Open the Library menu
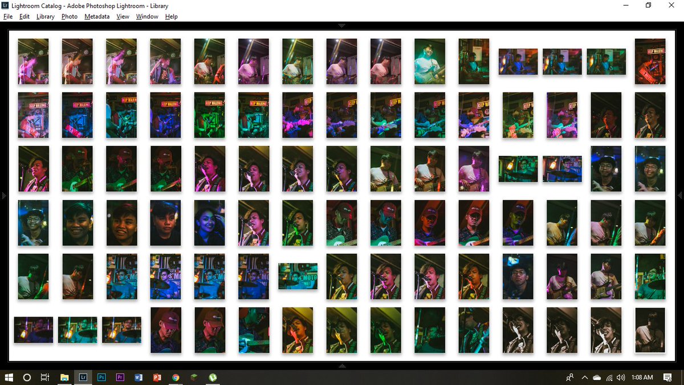 coord(45,17)
